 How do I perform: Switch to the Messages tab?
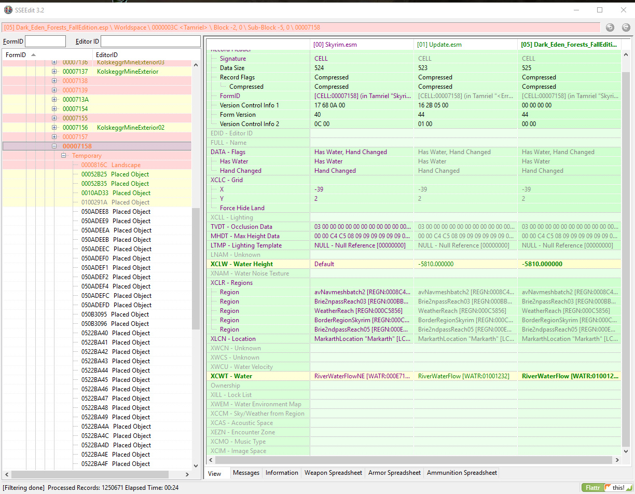click(x=246, y=473)
